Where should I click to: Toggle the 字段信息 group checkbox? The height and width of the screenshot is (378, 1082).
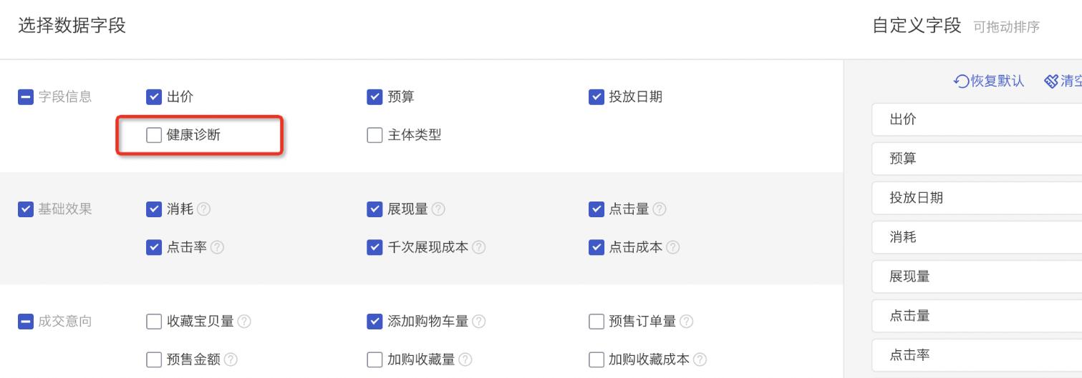[x=24, y=96]
